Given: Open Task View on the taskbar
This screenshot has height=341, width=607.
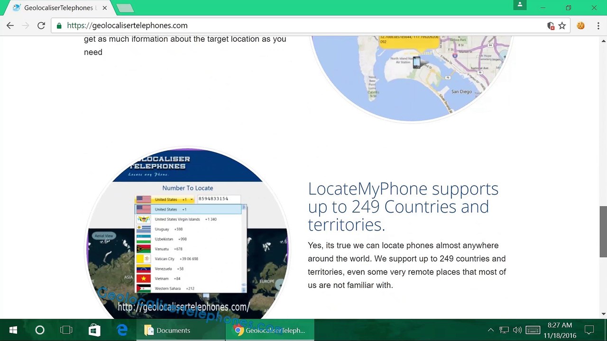Looking at the screenshot, I should pos(66,330).
